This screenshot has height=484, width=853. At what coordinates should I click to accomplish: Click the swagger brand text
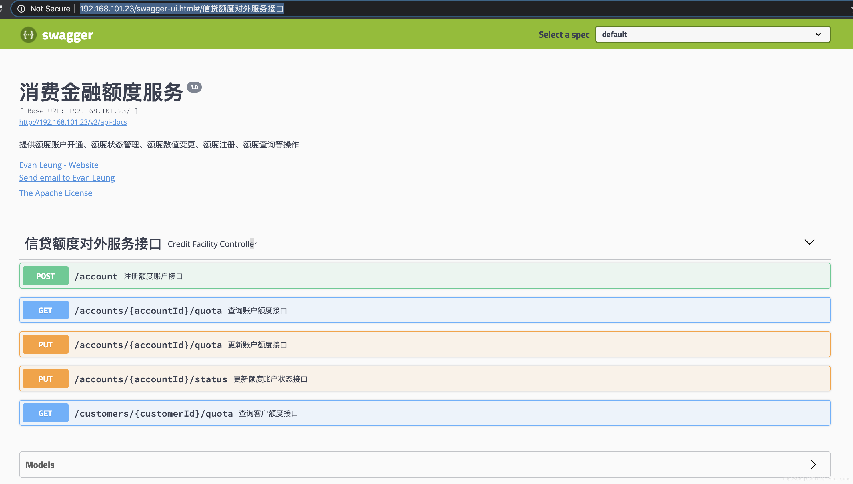67,35
